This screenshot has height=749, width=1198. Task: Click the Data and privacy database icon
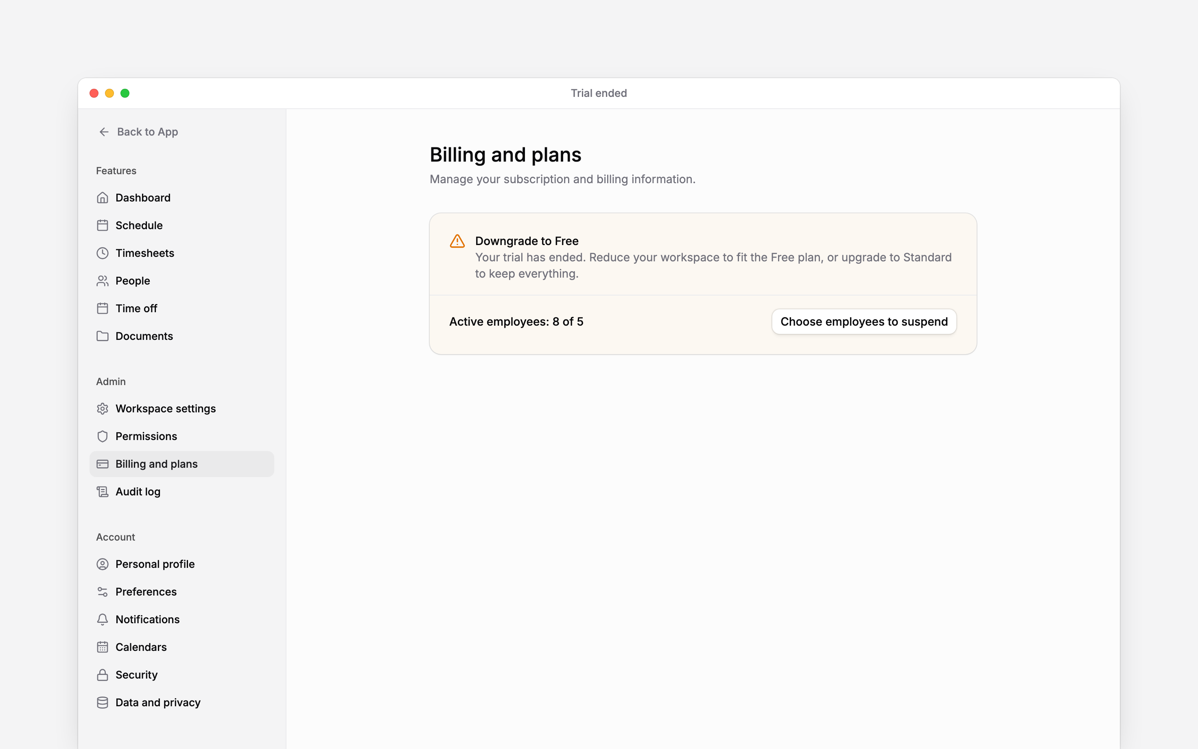point(103,703)
